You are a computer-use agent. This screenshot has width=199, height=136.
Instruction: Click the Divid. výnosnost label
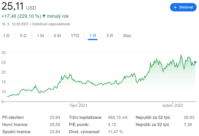tap(84, 132)
